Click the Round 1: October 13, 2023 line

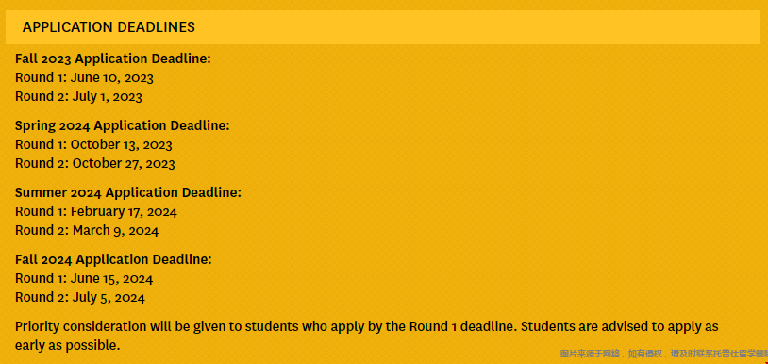pyautogui.click(x=93, y=145)
